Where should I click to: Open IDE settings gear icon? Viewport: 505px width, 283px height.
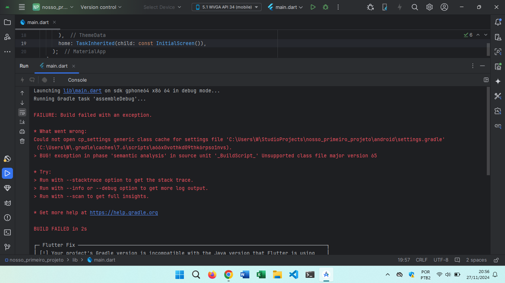coord(430,7)
